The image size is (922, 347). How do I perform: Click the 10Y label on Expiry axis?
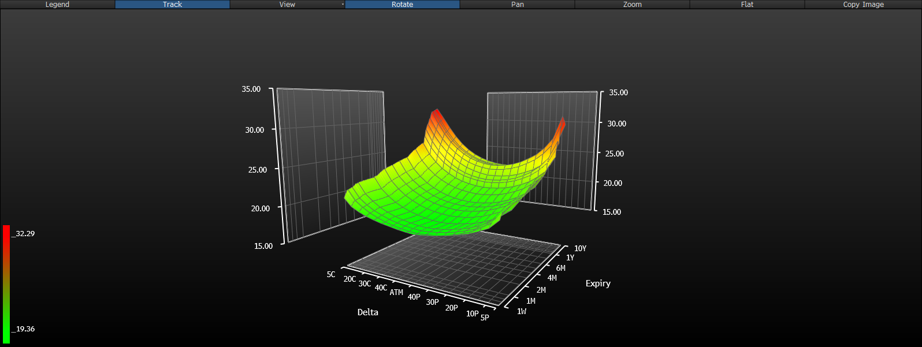580,248
